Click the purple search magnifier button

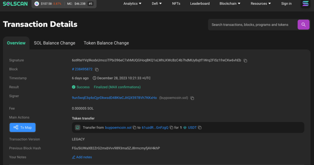point(304,25)
